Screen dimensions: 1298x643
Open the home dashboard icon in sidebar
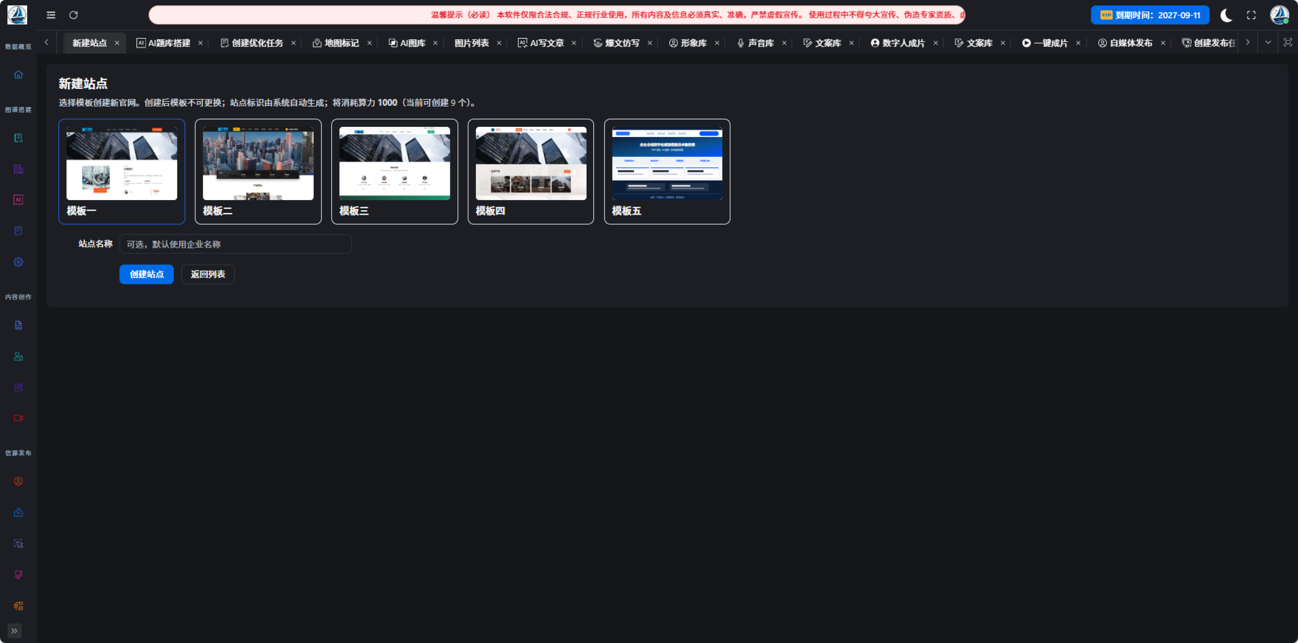click(x=18, y=75)
